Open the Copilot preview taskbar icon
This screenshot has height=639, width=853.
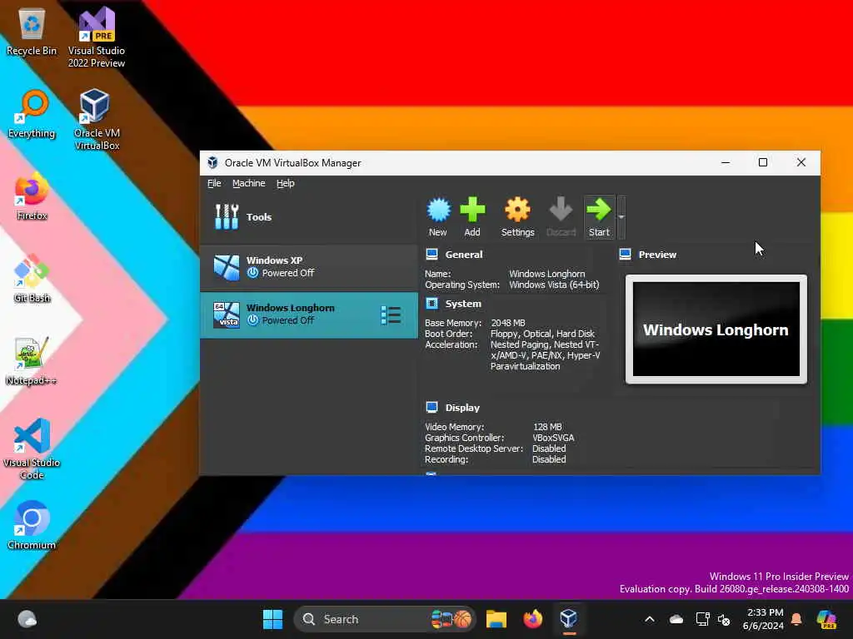(826, 619)
